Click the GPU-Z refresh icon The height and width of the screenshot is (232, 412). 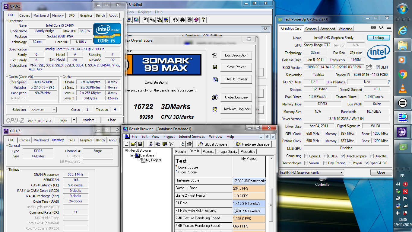(381, 27)
